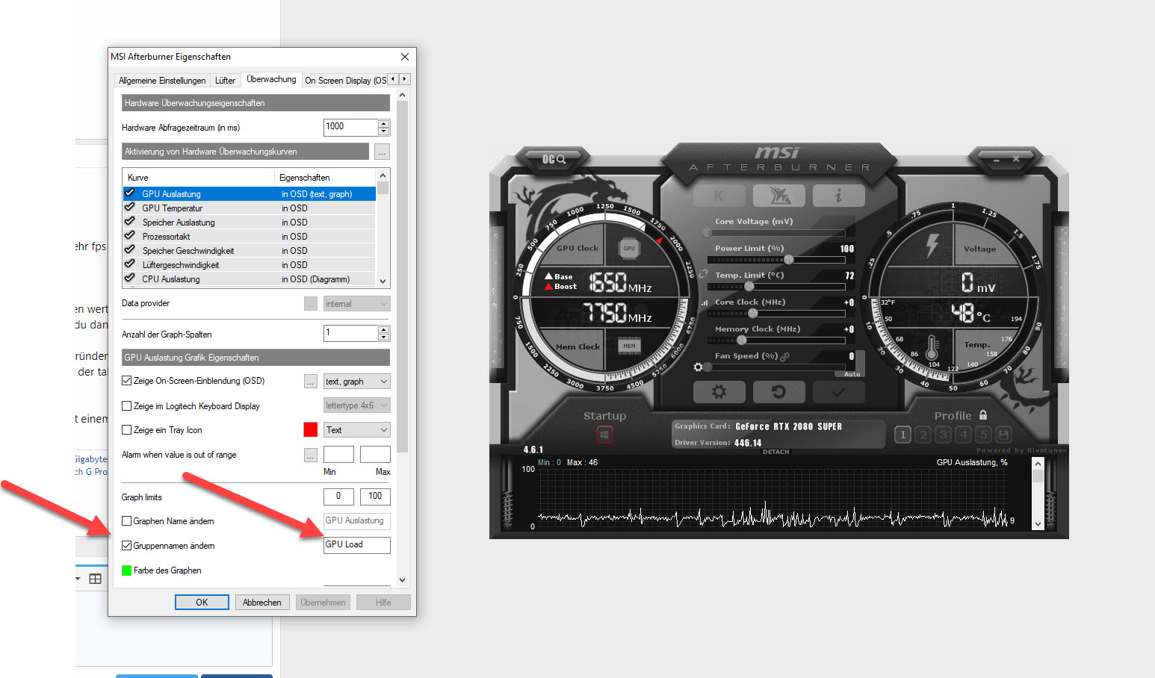The height and width of the screenshot is (678, 1155).
Task: Click the reset arrow button in Afterburner
Action: (x=778, y=391)
